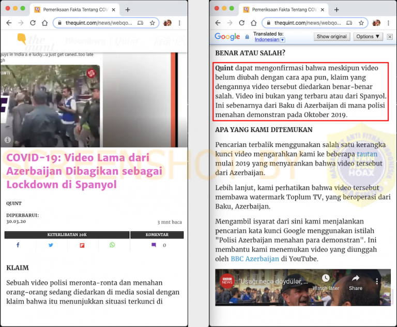Screen dimensions: 397x327
Task: Open new tab in left browser window
Action: point(128,10)
